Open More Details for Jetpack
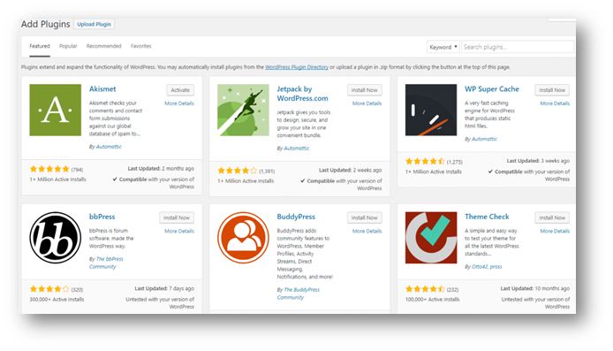 click(x=367, y=103)
